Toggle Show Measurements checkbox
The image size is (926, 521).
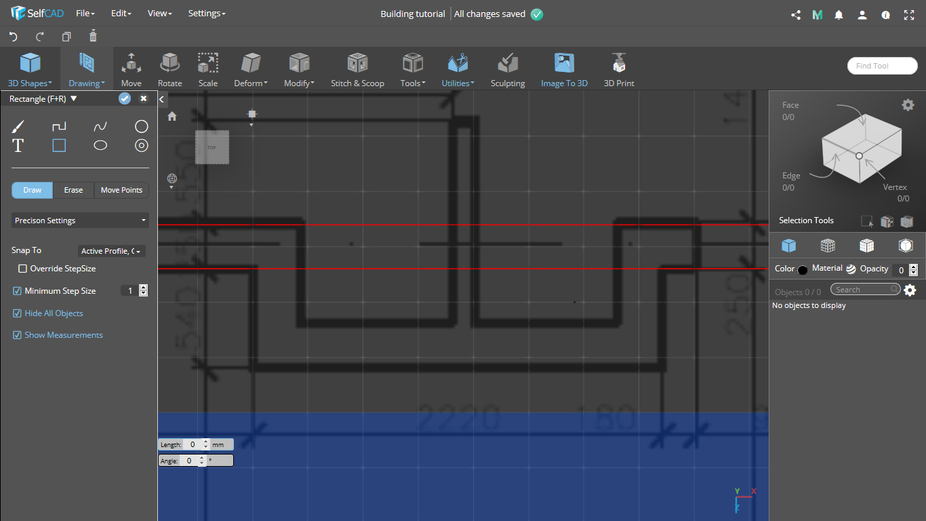coord(18,335)
